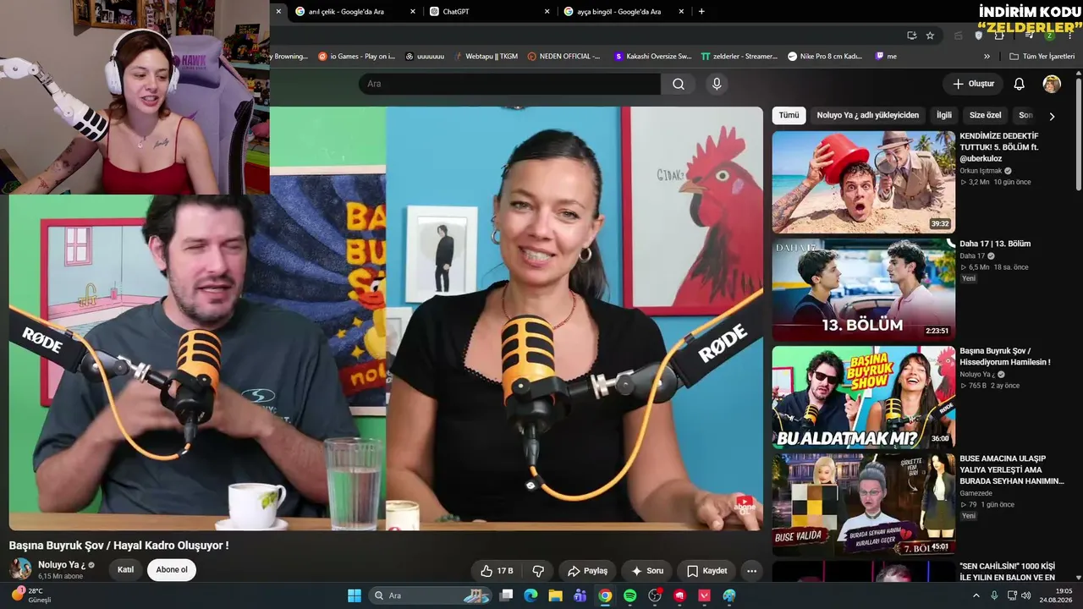Viewport: 1083px width, 609px height.
Task: Select the 'Noluyo Ya ¿ adlı yükleyiciden' chip
Action: 867,115
